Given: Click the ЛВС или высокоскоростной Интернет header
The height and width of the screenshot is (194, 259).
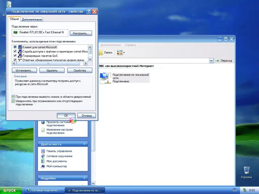Looking at the screenshot, I should 126,66.
